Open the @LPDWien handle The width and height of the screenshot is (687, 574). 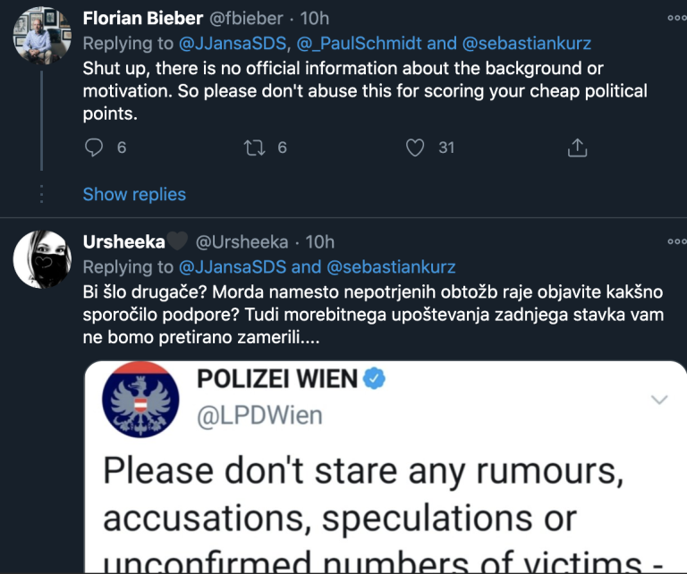point(259,415)
